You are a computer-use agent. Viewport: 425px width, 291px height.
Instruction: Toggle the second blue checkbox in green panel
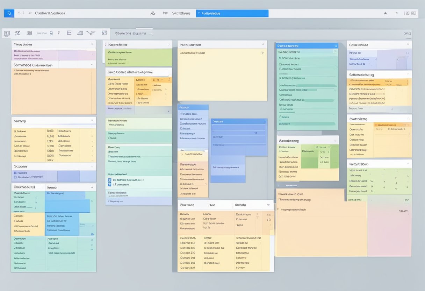point(109,184)
